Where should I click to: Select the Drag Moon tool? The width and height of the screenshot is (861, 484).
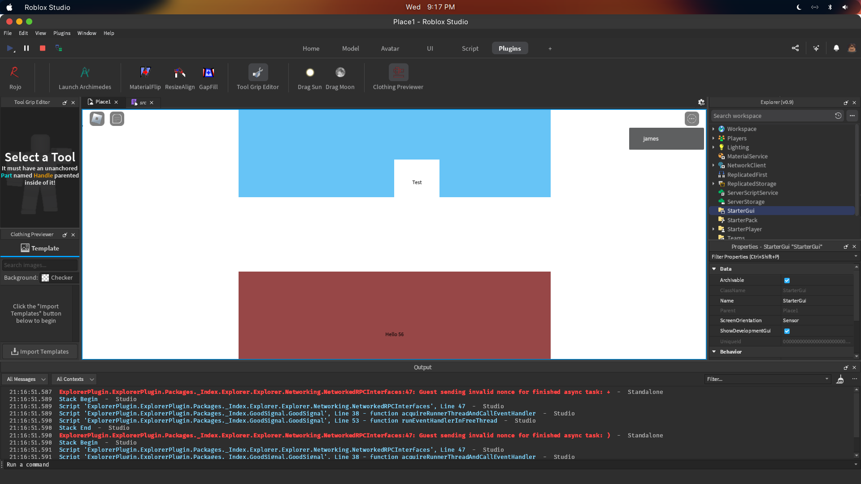pos(340,77)
